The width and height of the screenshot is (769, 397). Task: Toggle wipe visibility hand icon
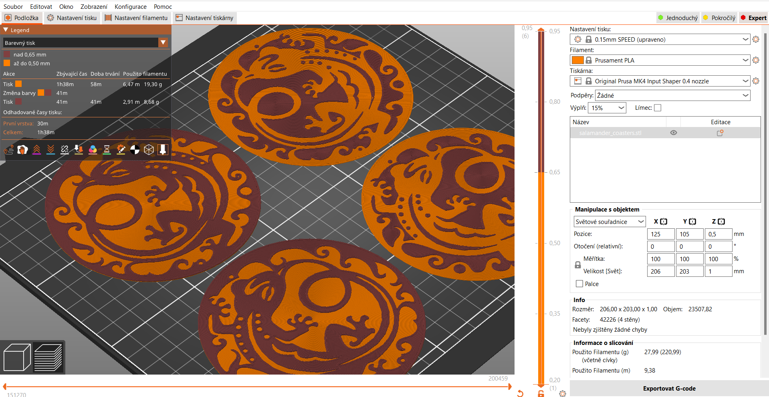22,150
